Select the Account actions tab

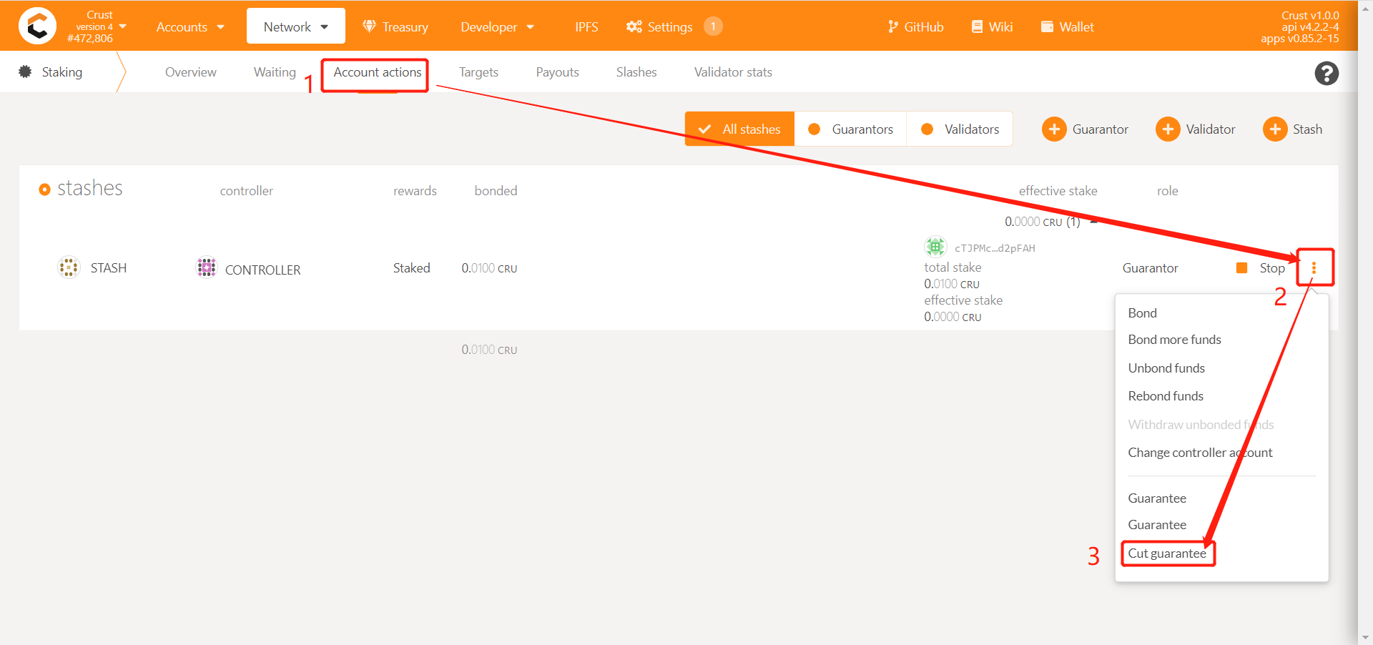tap(378, 72)
